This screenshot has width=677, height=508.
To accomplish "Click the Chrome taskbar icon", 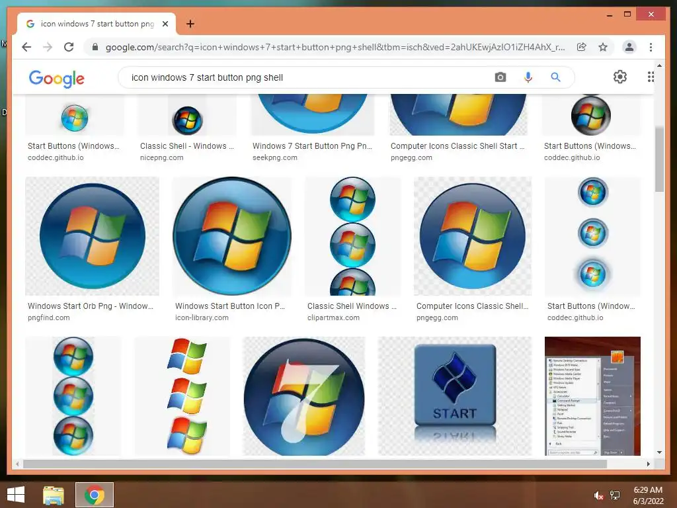I will point(95,495).
